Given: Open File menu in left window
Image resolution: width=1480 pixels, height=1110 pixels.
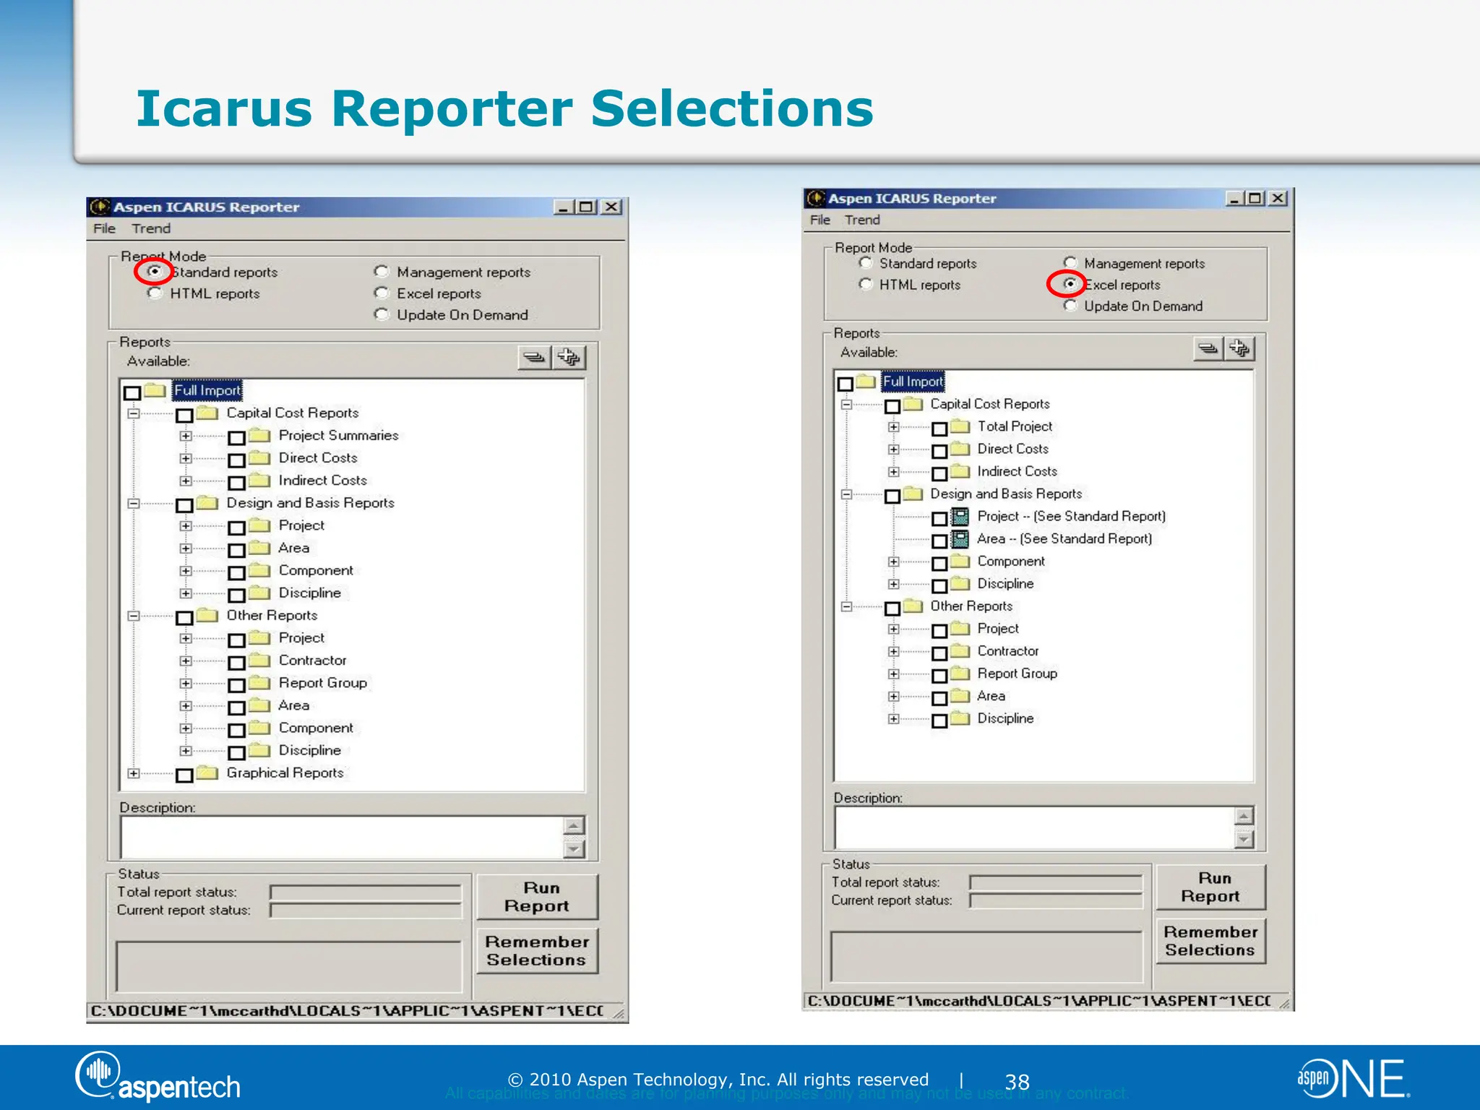Looking at the screenshot, I should click(104, 228).
